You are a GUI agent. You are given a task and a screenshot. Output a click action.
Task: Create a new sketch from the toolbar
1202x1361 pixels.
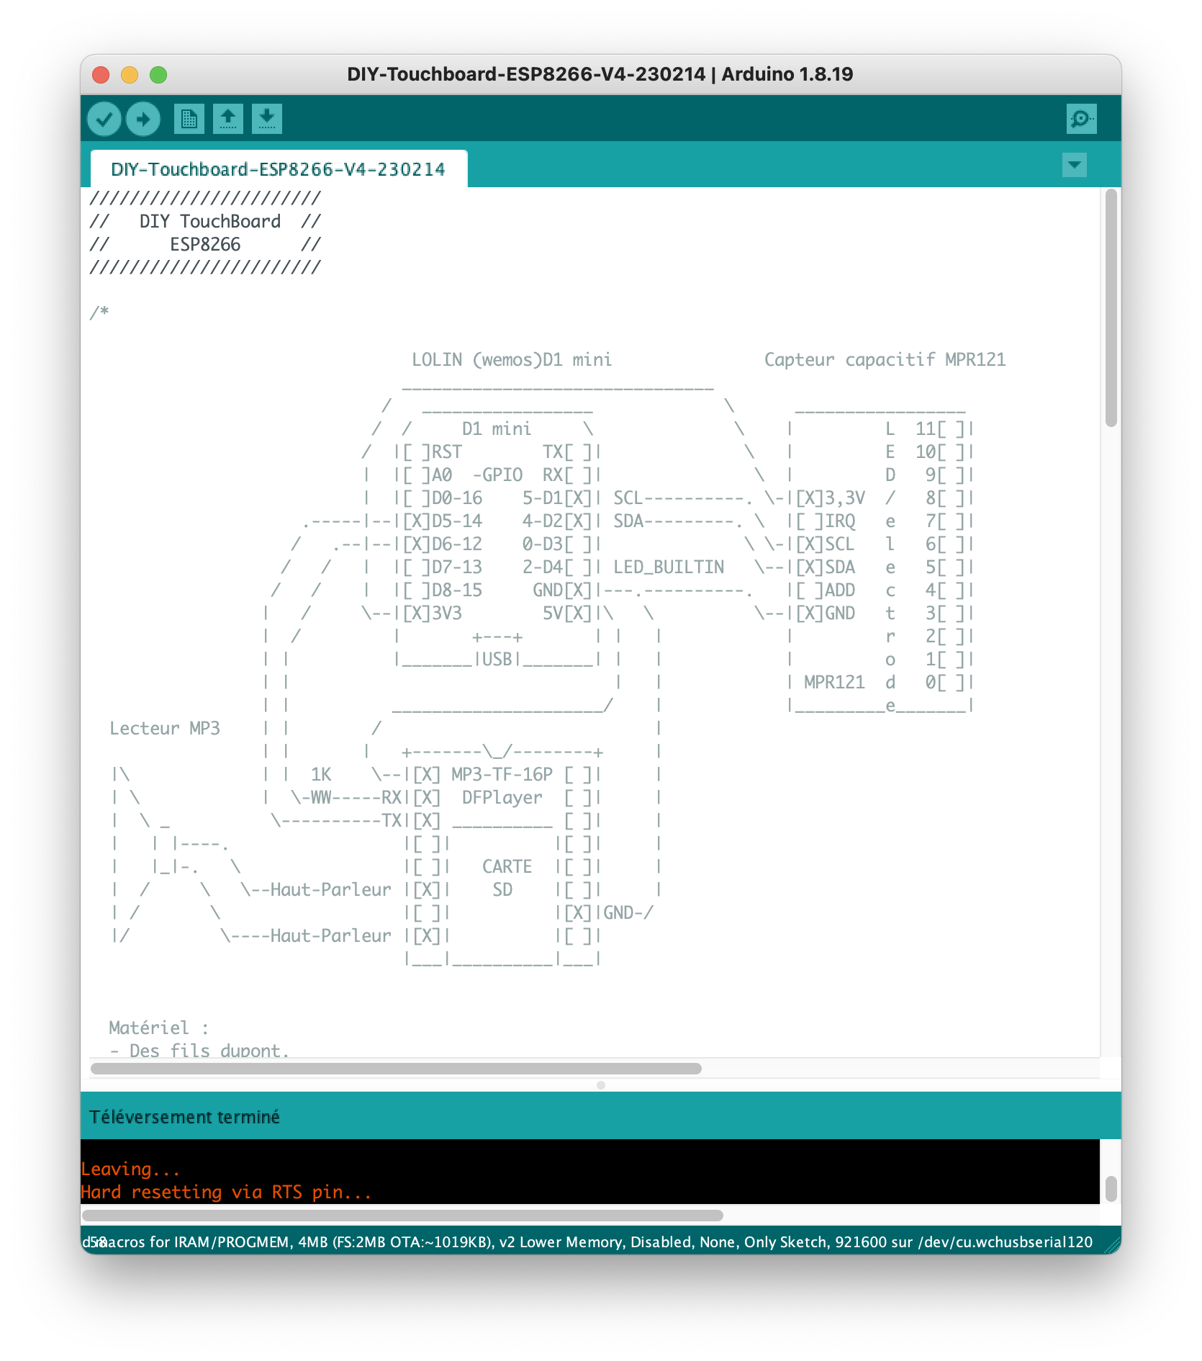tap(189, 119)
